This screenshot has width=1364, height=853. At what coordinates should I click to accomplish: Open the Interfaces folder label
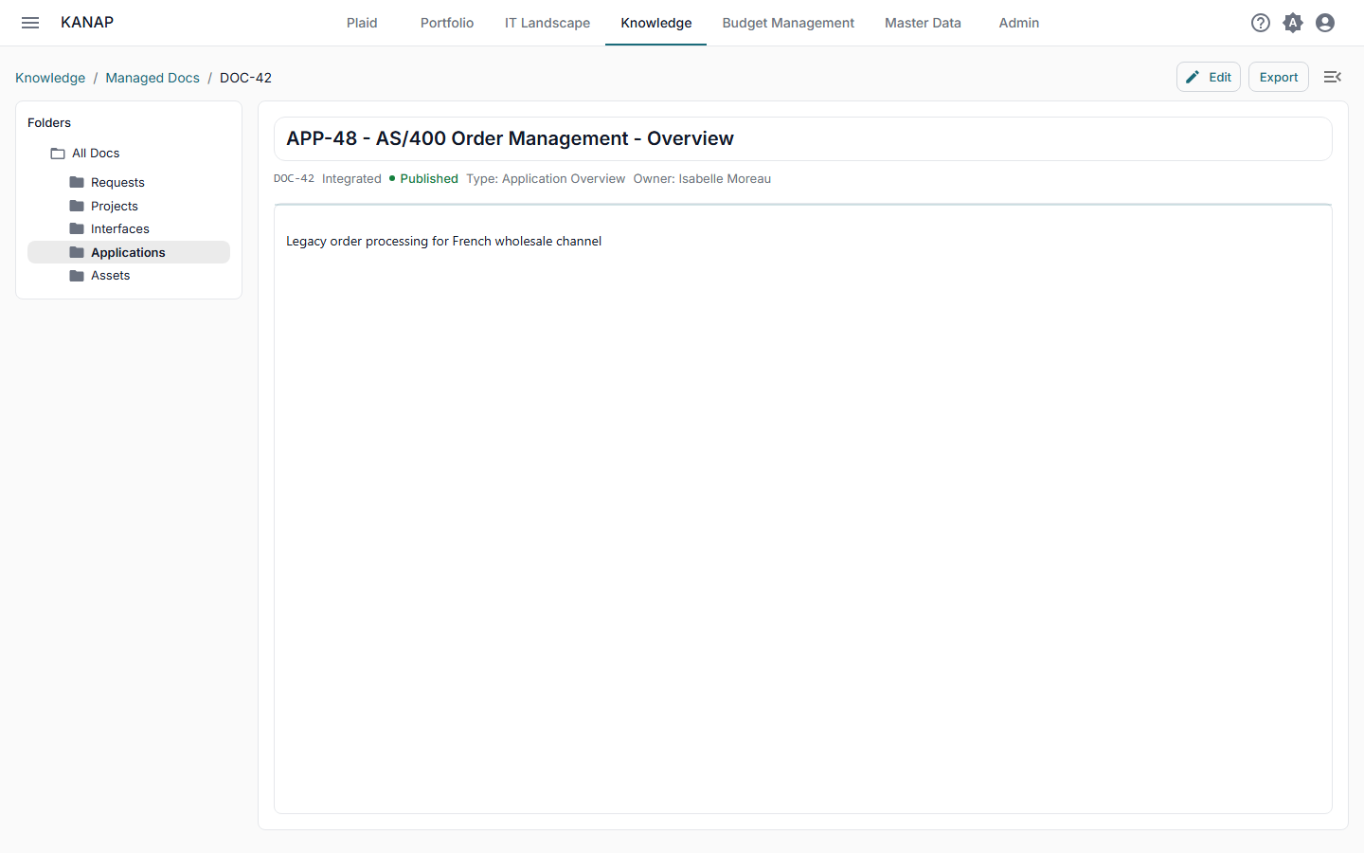click(x=120, y=228)
